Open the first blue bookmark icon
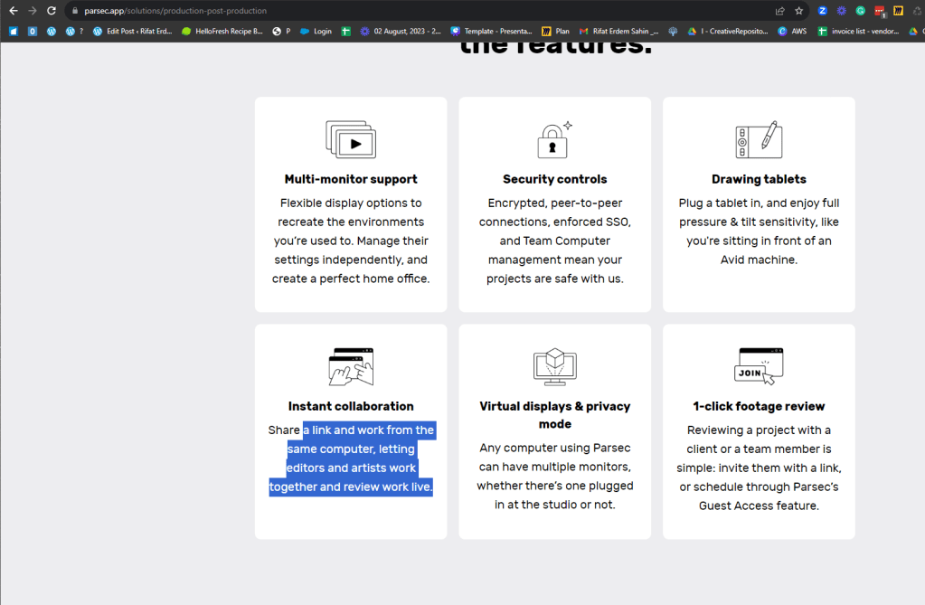 click(14, 32)
